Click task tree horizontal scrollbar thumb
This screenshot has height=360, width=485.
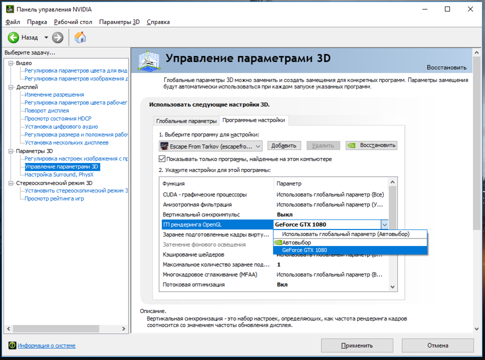[56, 329]
